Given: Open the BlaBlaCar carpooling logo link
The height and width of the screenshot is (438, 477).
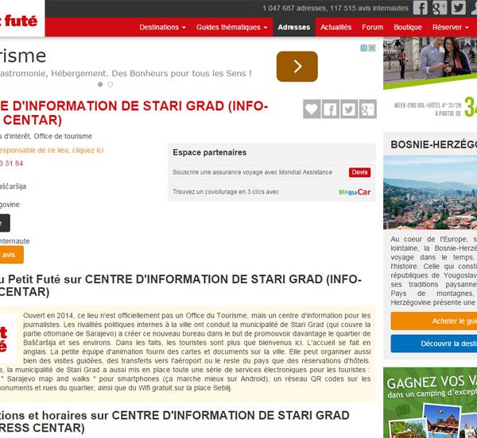Looking at the screenshot, I should coord(355,192).
